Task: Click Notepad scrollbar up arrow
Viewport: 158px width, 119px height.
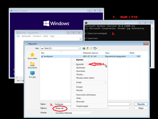Action: [x=81, y=39]
